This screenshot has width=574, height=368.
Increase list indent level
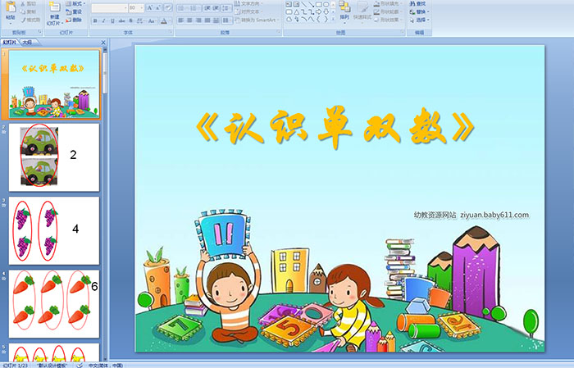[216, 7]
